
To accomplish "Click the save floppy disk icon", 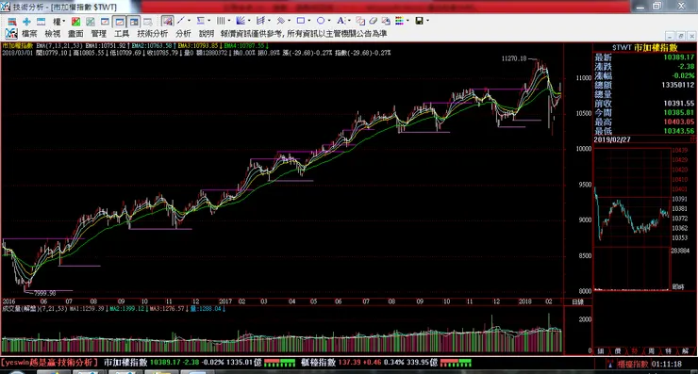I will (x=419, y=21).
